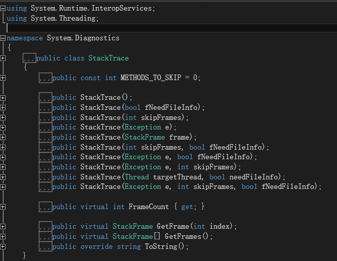Expand outline beside GetFrames() method
The width and height of the screenshot is (337, 261).
click(x=3, y=236)
